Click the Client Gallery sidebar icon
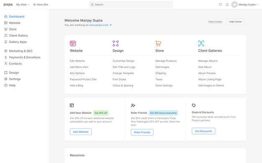Image resolution: width=262 pixels, height=163 pixels. click(x=6, y=35)
